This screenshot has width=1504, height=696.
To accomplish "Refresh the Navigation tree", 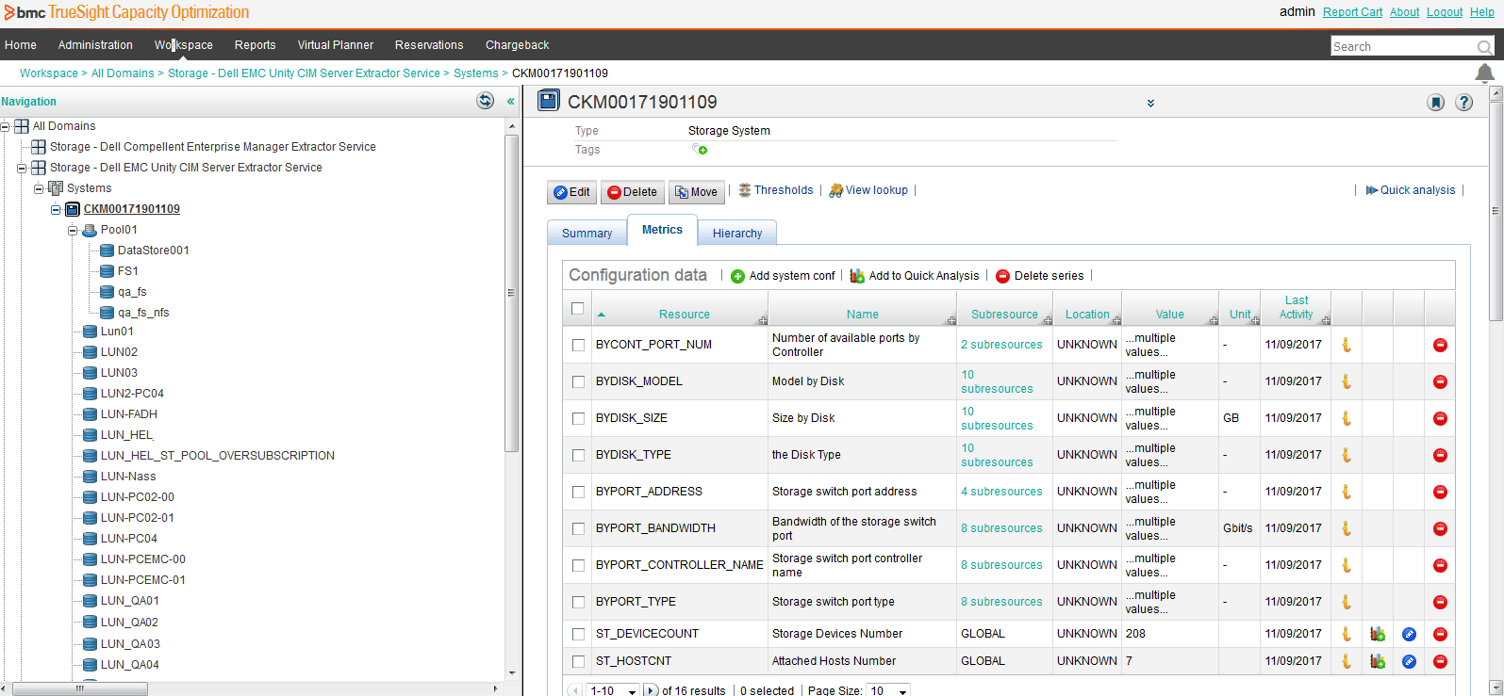I will 486,101.
